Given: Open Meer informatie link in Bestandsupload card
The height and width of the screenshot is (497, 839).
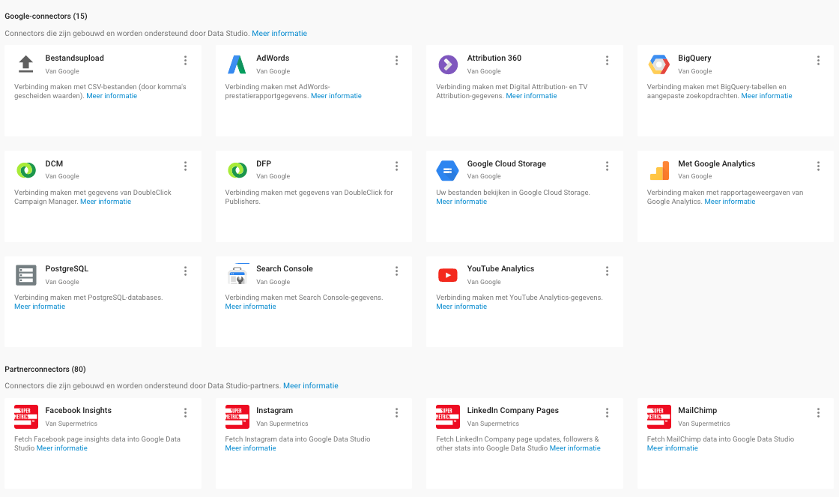Looking at the screenshot, I should [x=112, y=96].
